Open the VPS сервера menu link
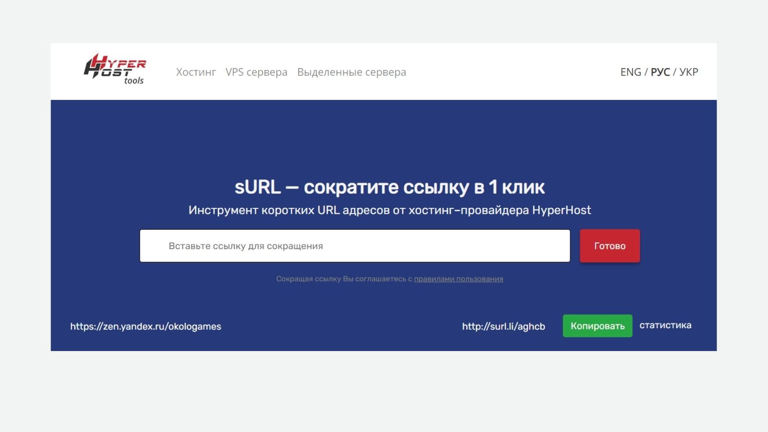 (x=256, y=72)
